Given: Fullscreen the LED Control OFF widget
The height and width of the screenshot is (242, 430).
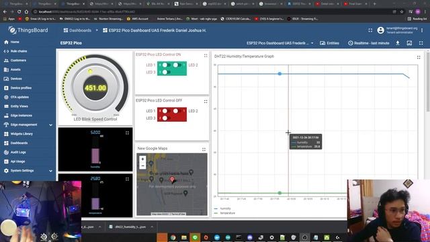Looking at the screenshot, I should 206,102.
